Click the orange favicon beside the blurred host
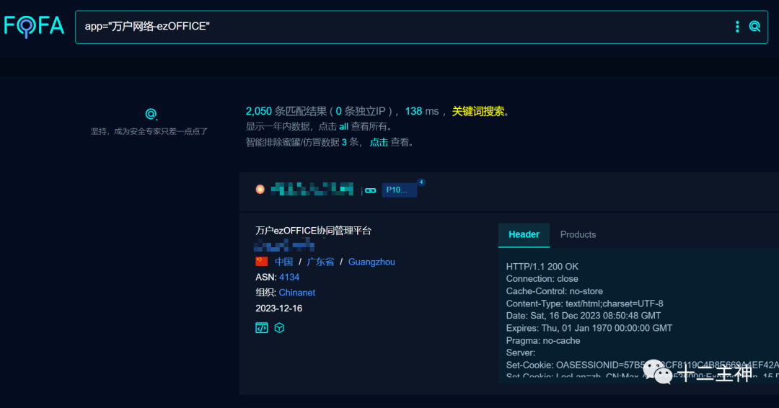 tap(260, 189)
